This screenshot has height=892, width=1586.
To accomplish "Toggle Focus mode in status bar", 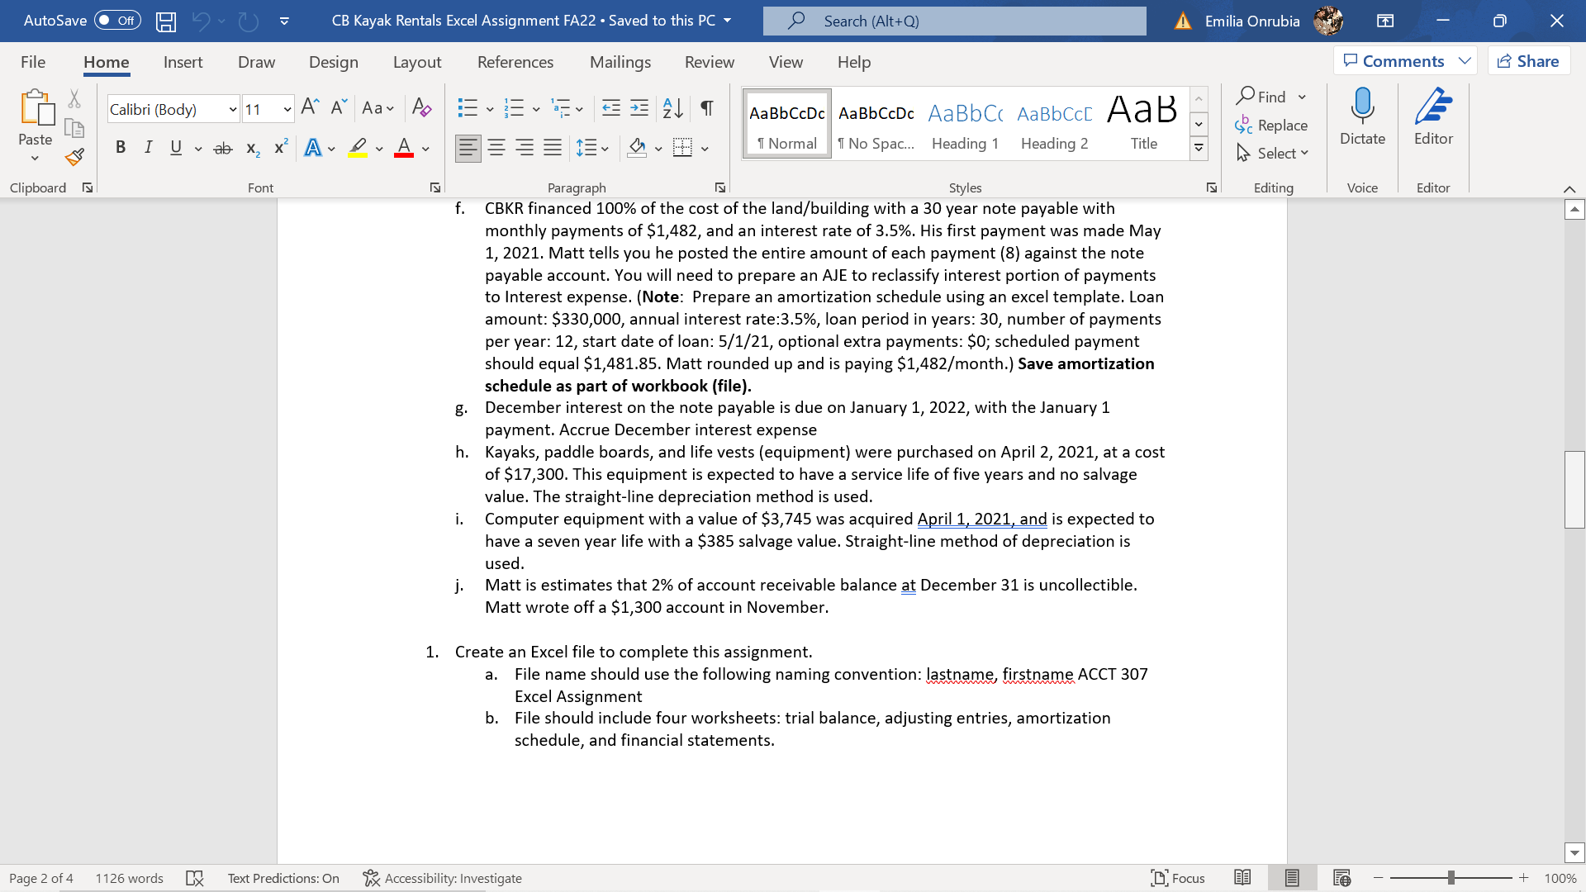I will [1178, 878].
